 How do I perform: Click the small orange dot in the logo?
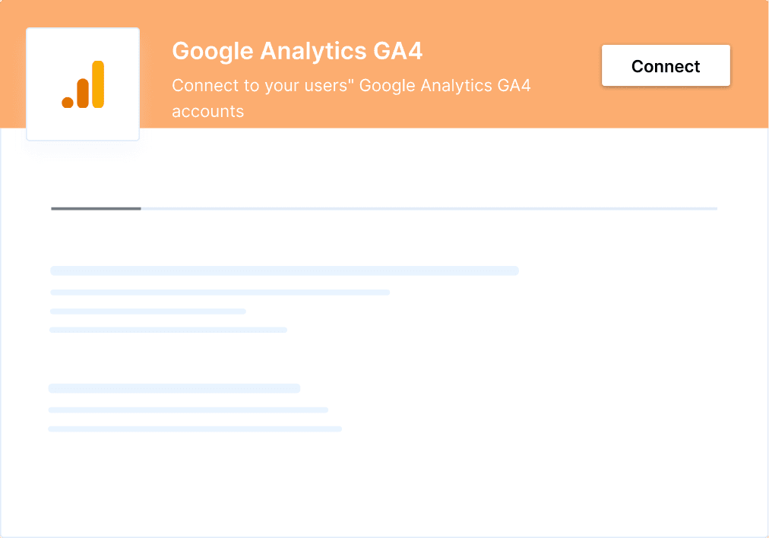tap(68, 102)
